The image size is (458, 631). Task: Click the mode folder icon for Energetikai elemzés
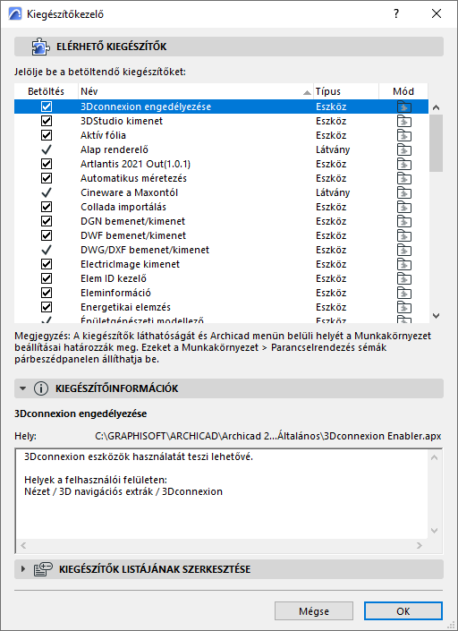404,307
